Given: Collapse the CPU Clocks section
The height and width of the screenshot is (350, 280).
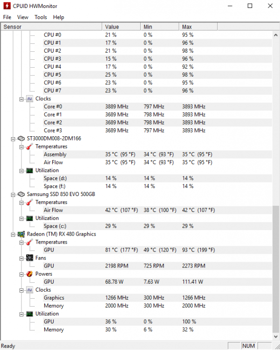Looking at the screenshot, I should pyautogui.click(x=21, y=99).
